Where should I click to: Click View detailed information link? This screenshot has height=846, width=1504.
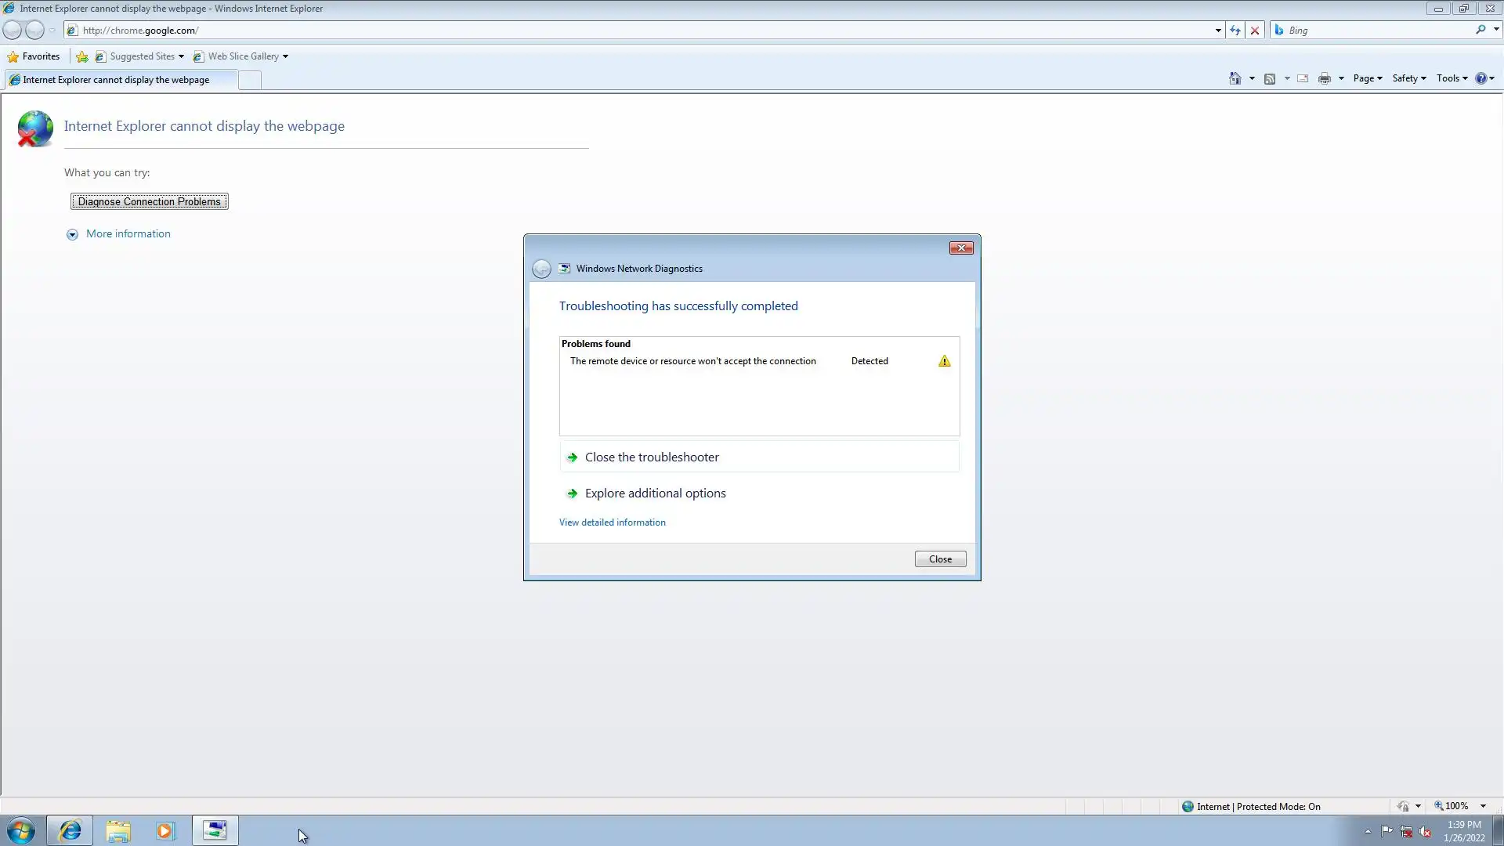pos(612,522)
